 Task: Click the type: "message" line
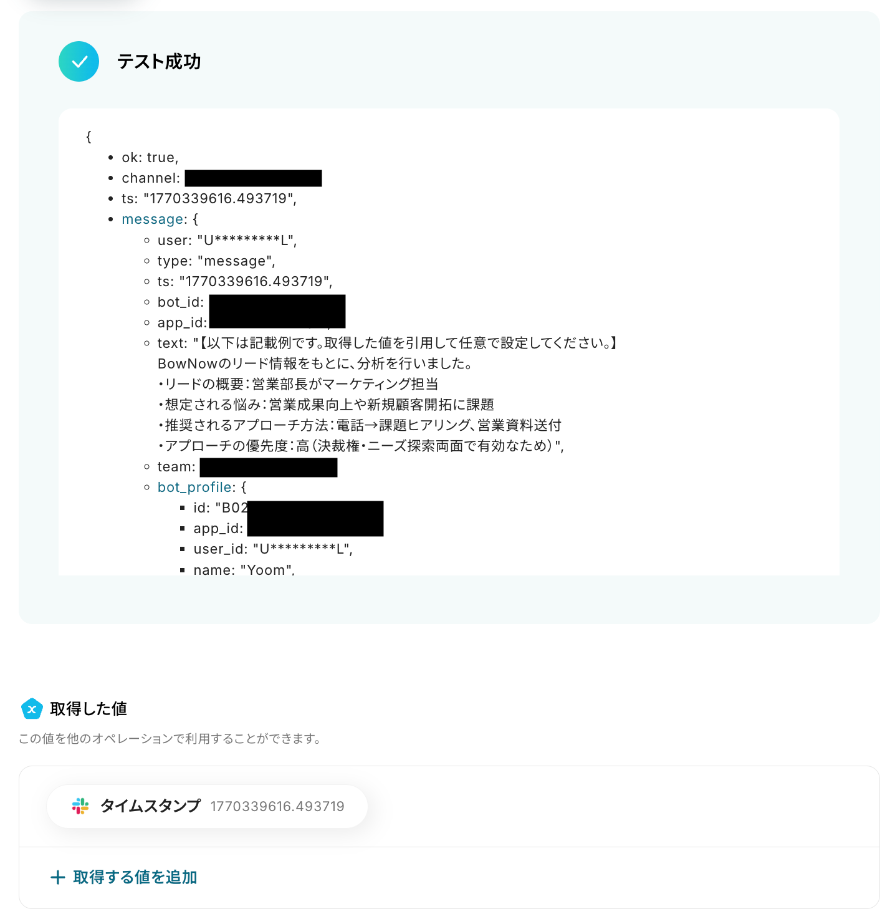(x=216, y=261)
